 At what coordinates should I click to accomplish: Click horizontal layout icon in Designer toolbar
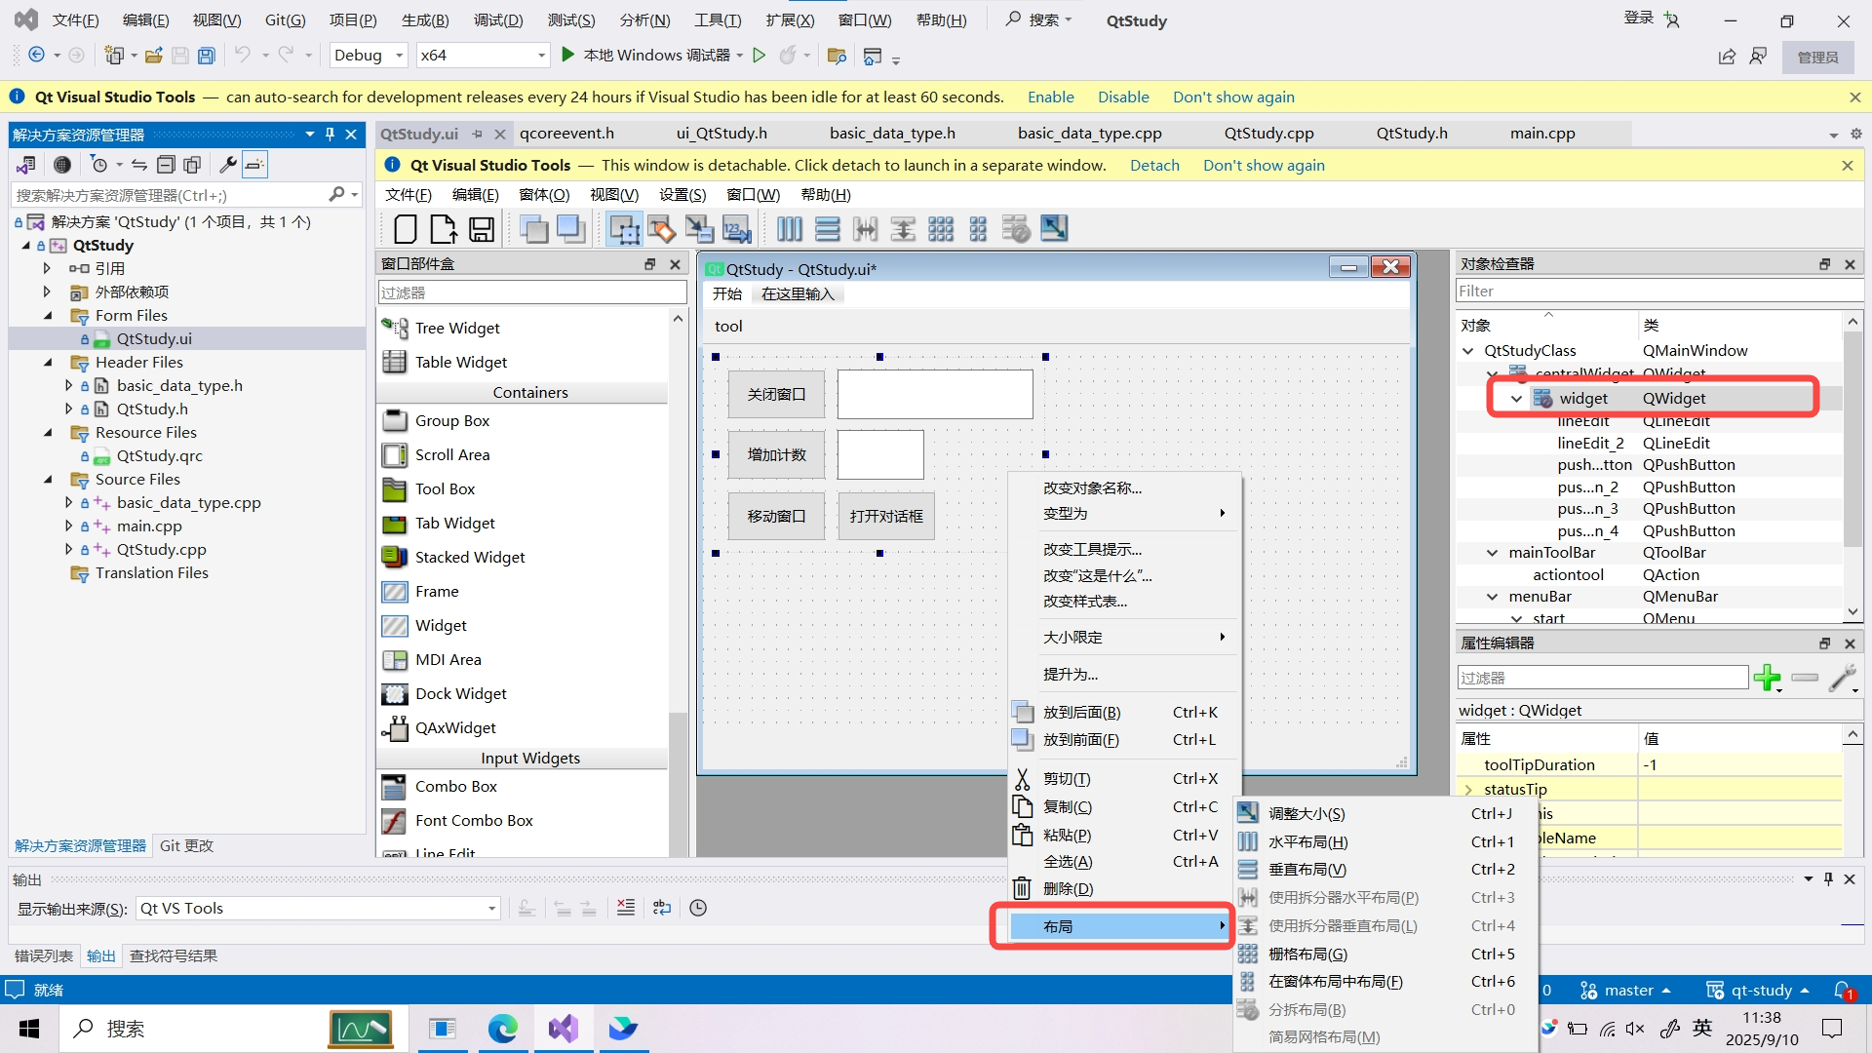[x=790, y=229]
